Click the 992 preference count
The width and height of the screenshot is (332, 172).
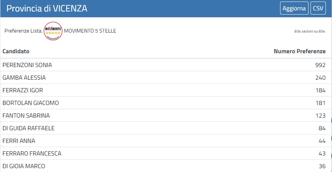[x=320, y=65]
